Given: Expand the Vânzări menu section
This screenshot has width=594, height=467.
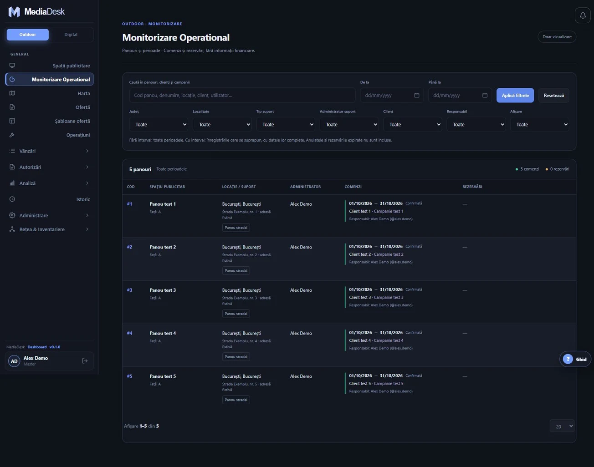Looking at the screenshot, I should pos(49,151).
